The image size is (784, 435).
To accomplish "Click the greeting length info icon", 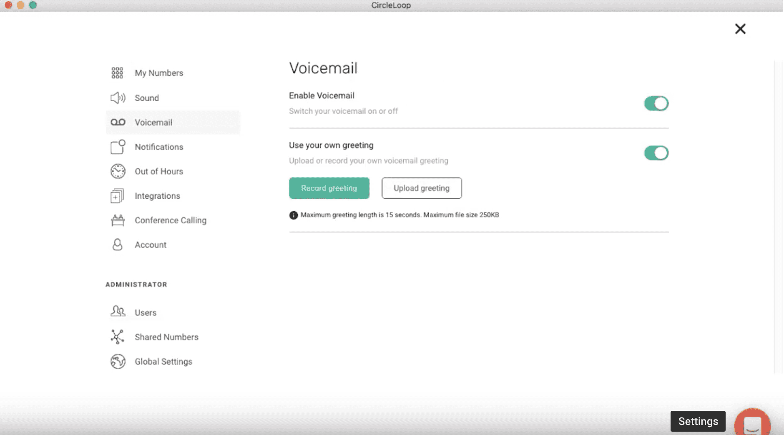I will pos(294,215).
